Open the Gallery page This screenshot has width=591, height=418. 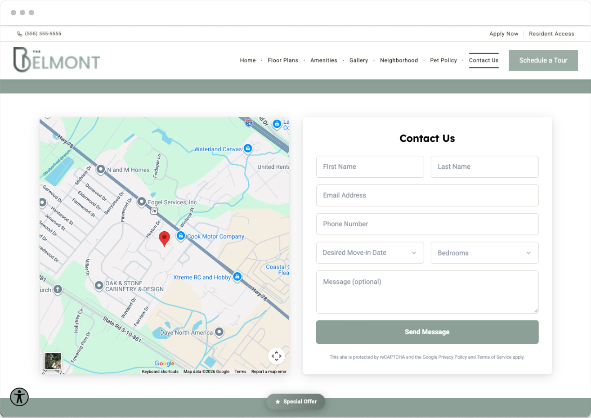(358, 60)
